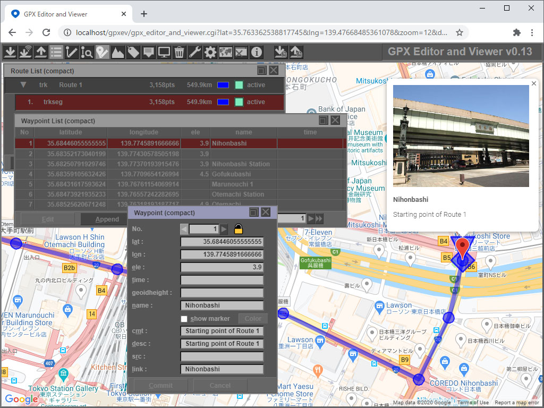Click the trash can delete icon
Image resolution: width=544 pixels, height=408 pixels.
coord(179,52)
